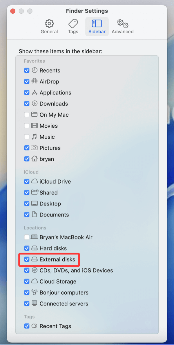174x345 pixels.
Task: Uncheck External disks in Locations
Action: coord(27,259)
